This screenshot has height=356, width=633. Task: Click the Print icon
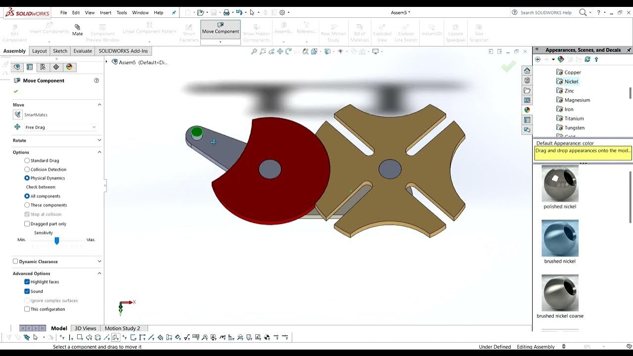(226, 12)
